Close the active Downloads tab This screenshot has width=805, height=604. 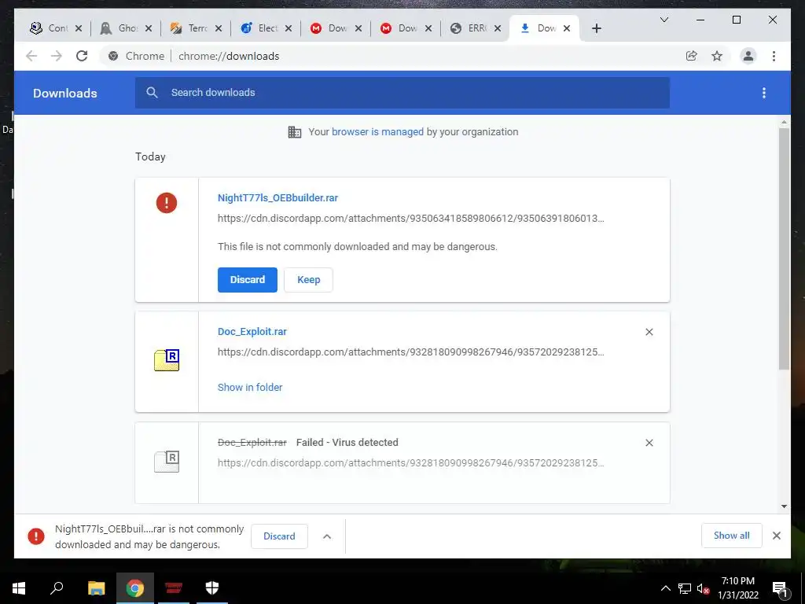[567, 28]
